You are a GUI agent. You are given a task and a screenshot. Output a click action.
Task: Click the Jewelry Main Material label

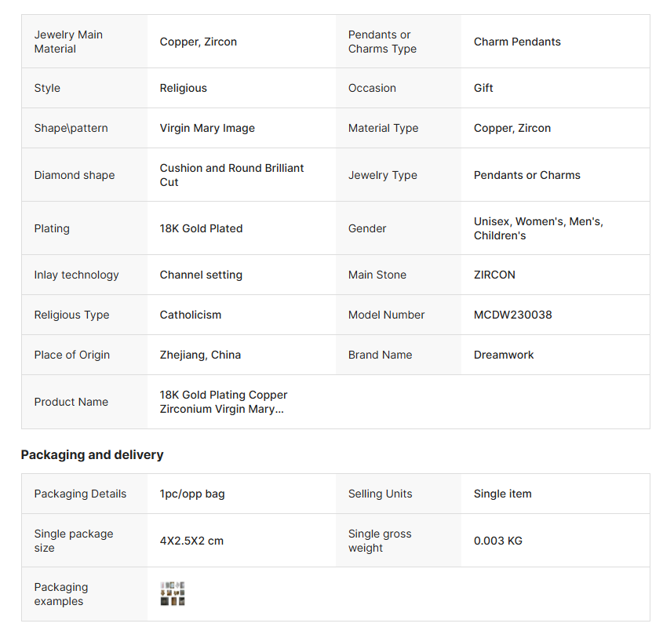click(68, 42)
